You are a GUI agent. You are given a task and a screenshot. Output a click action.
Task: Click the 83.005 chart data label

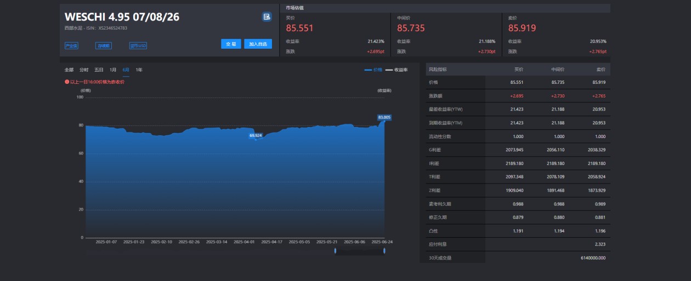tap(384, 117)
